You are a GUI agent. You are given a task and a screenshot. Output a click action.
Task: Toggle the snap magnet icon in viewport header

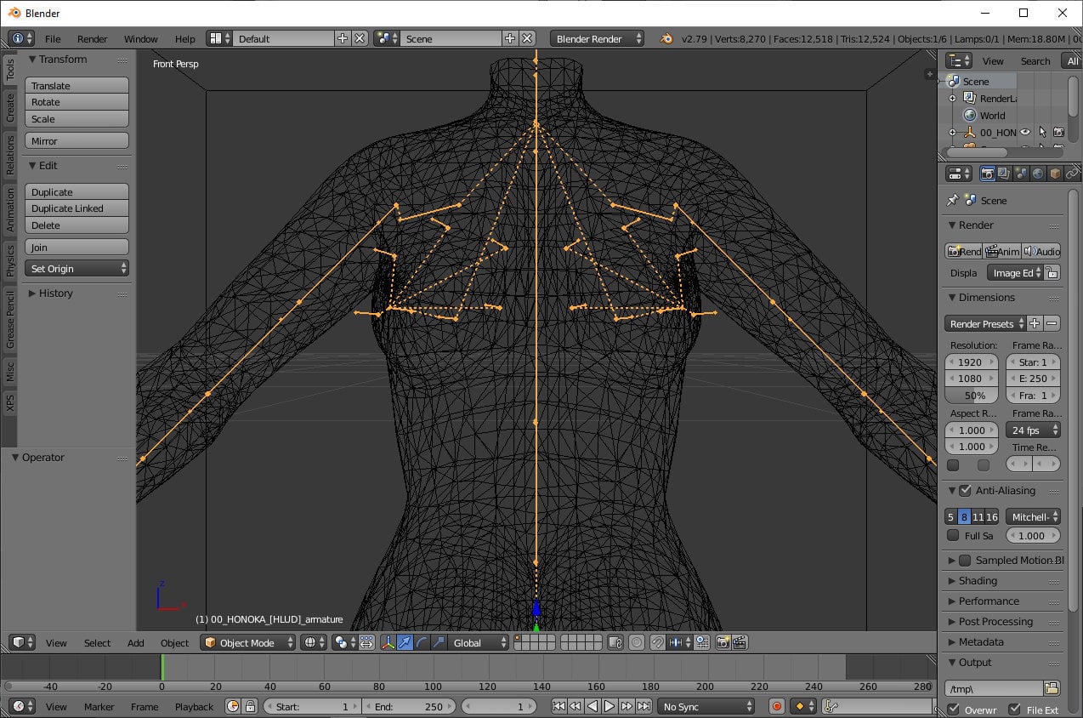[x=658, y=643]
